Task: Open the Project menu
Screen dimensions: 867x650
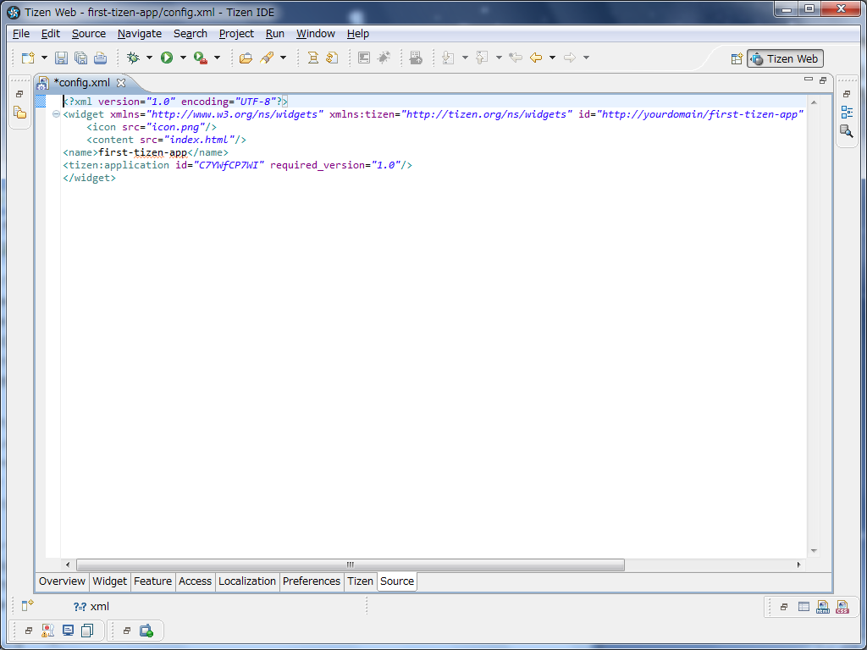Action: pos(236,34)
